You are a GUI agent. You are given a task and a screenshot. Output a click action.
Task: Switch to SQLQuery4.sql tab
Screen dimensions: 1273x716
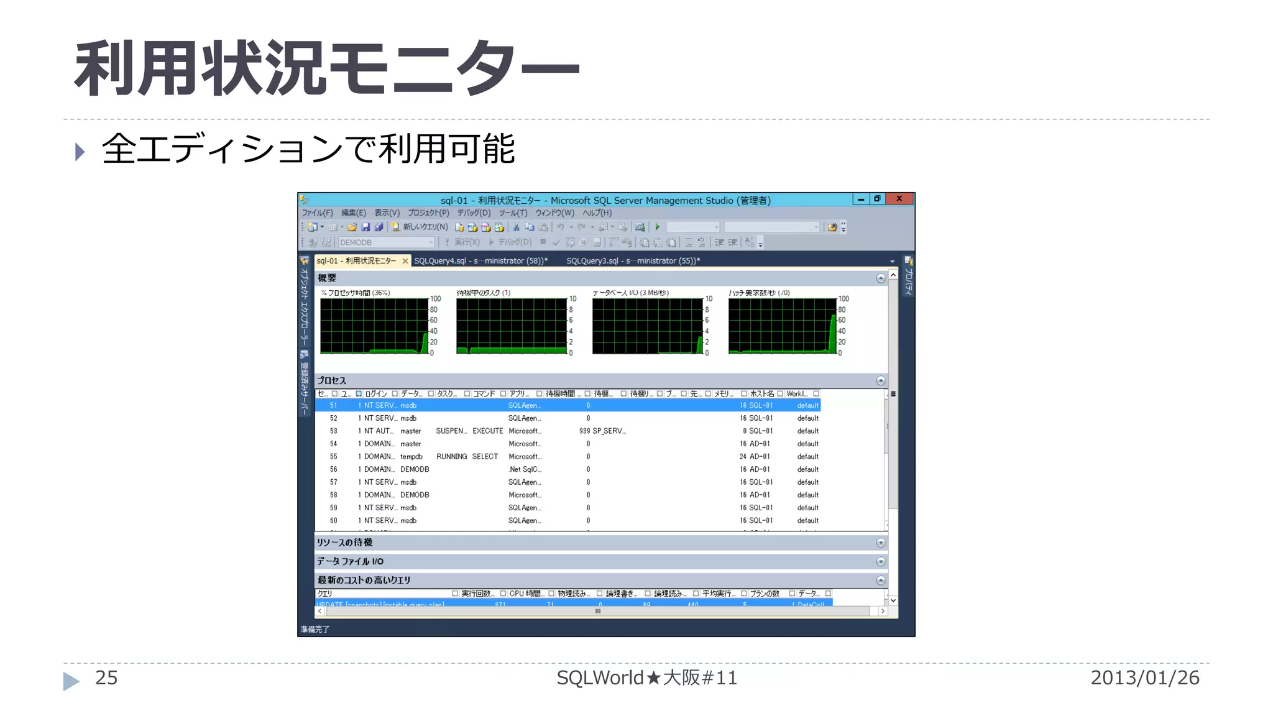coord(481,261)
